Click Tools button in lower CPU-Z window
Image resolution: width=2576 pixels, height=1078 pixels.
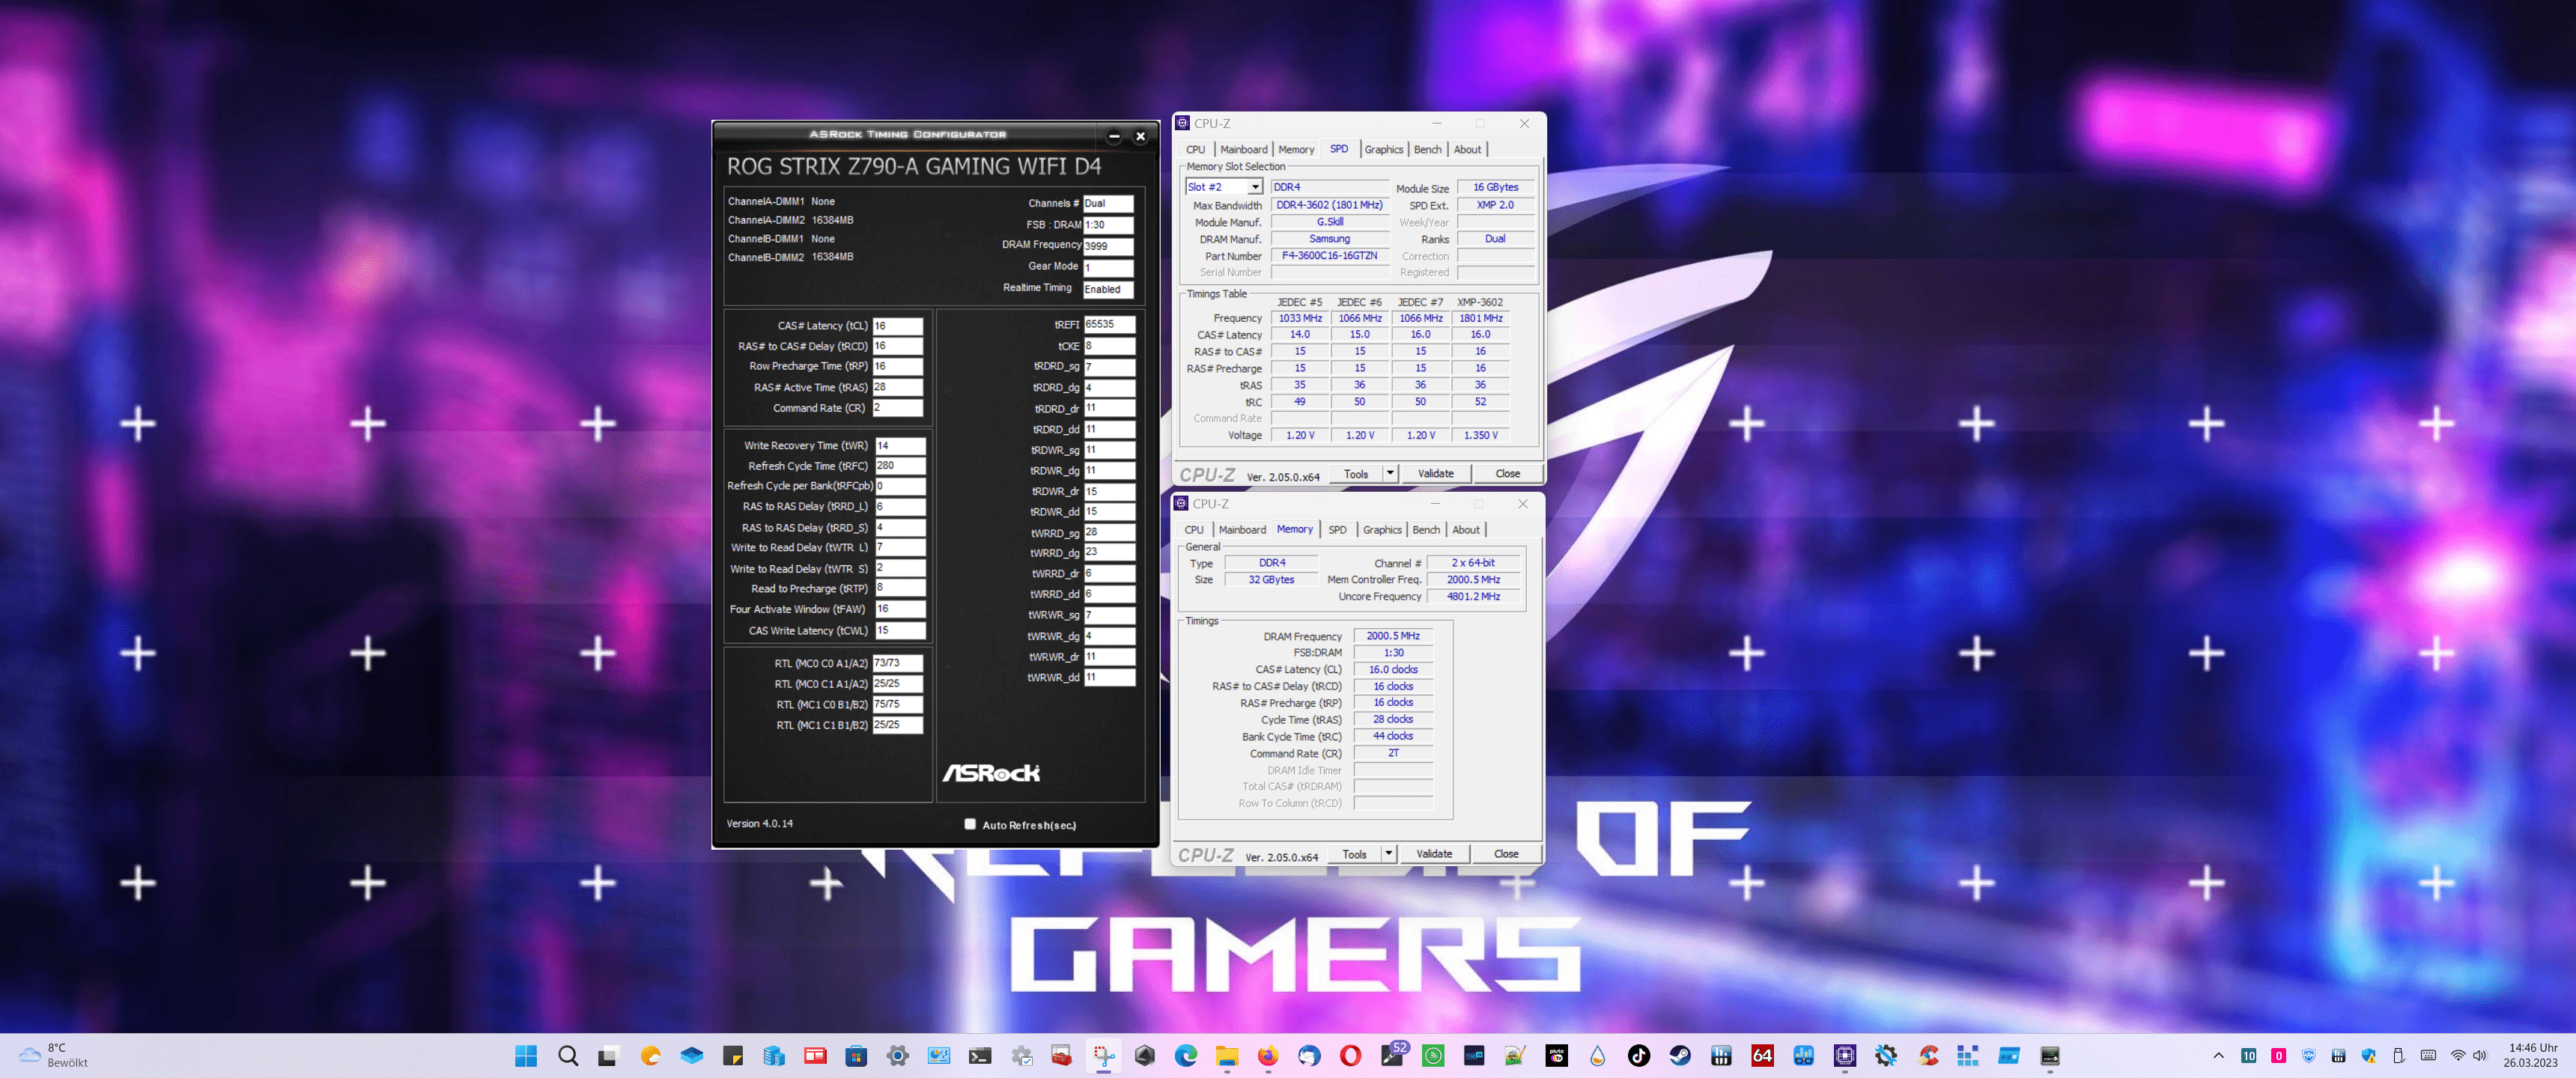point(1354,853)
